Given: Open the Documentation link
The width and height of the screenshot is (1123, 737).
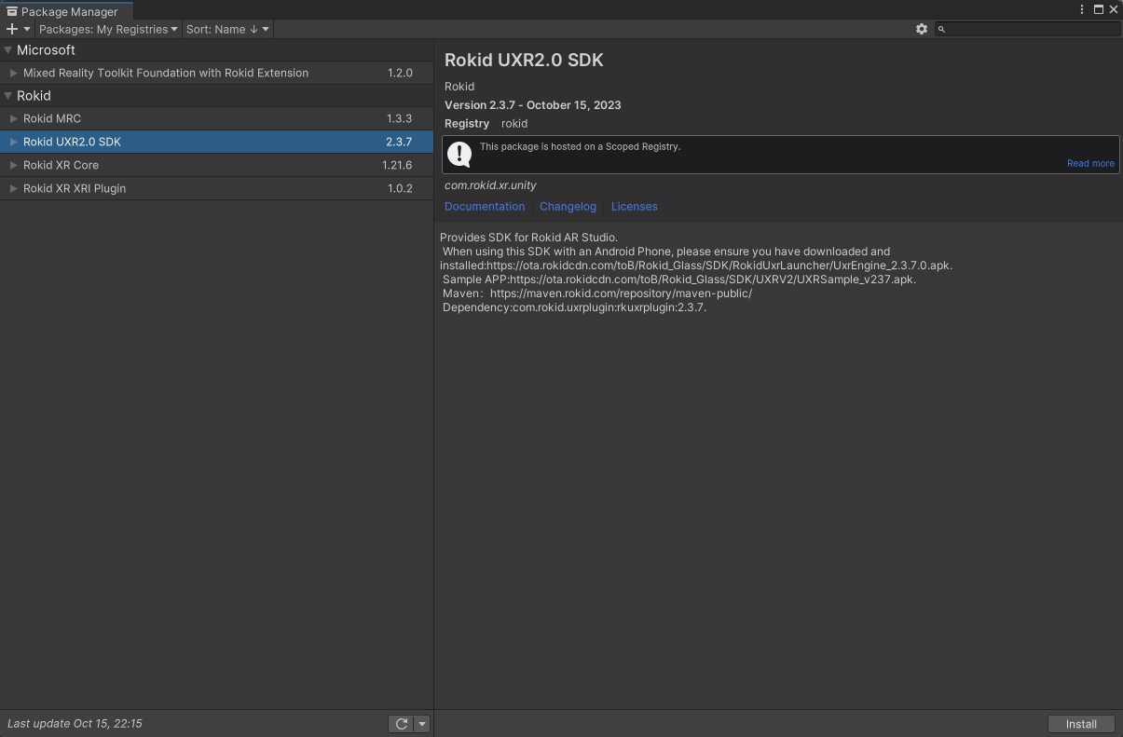Looking at the screenshot, I should point(485,207).
